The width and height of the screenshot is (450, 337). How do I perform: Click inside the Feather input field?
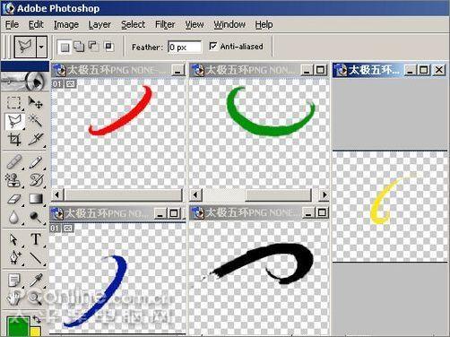[x=185, y=47]
